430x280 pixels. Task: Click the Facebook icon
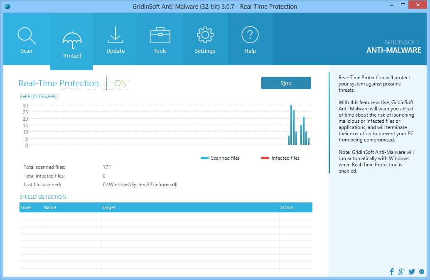pos(392,272)
